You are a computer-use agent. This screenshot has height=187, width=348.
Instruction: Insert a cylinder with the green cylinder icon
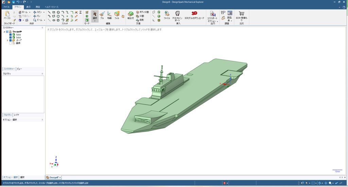coord(159,12)
